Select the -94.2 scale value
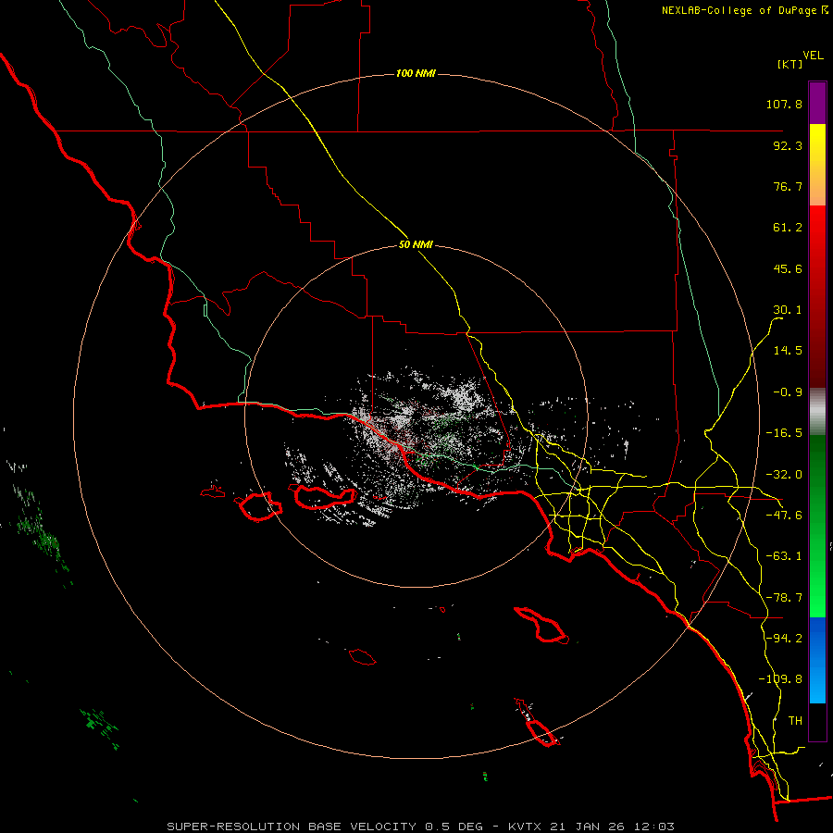The height and width of the screenshot is (833, 833). [x=784, y=638]
